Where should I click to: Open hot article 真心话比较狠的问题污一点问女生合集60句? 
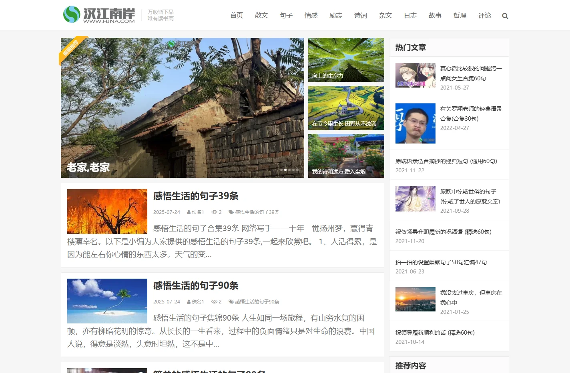[x=471, y=74]
